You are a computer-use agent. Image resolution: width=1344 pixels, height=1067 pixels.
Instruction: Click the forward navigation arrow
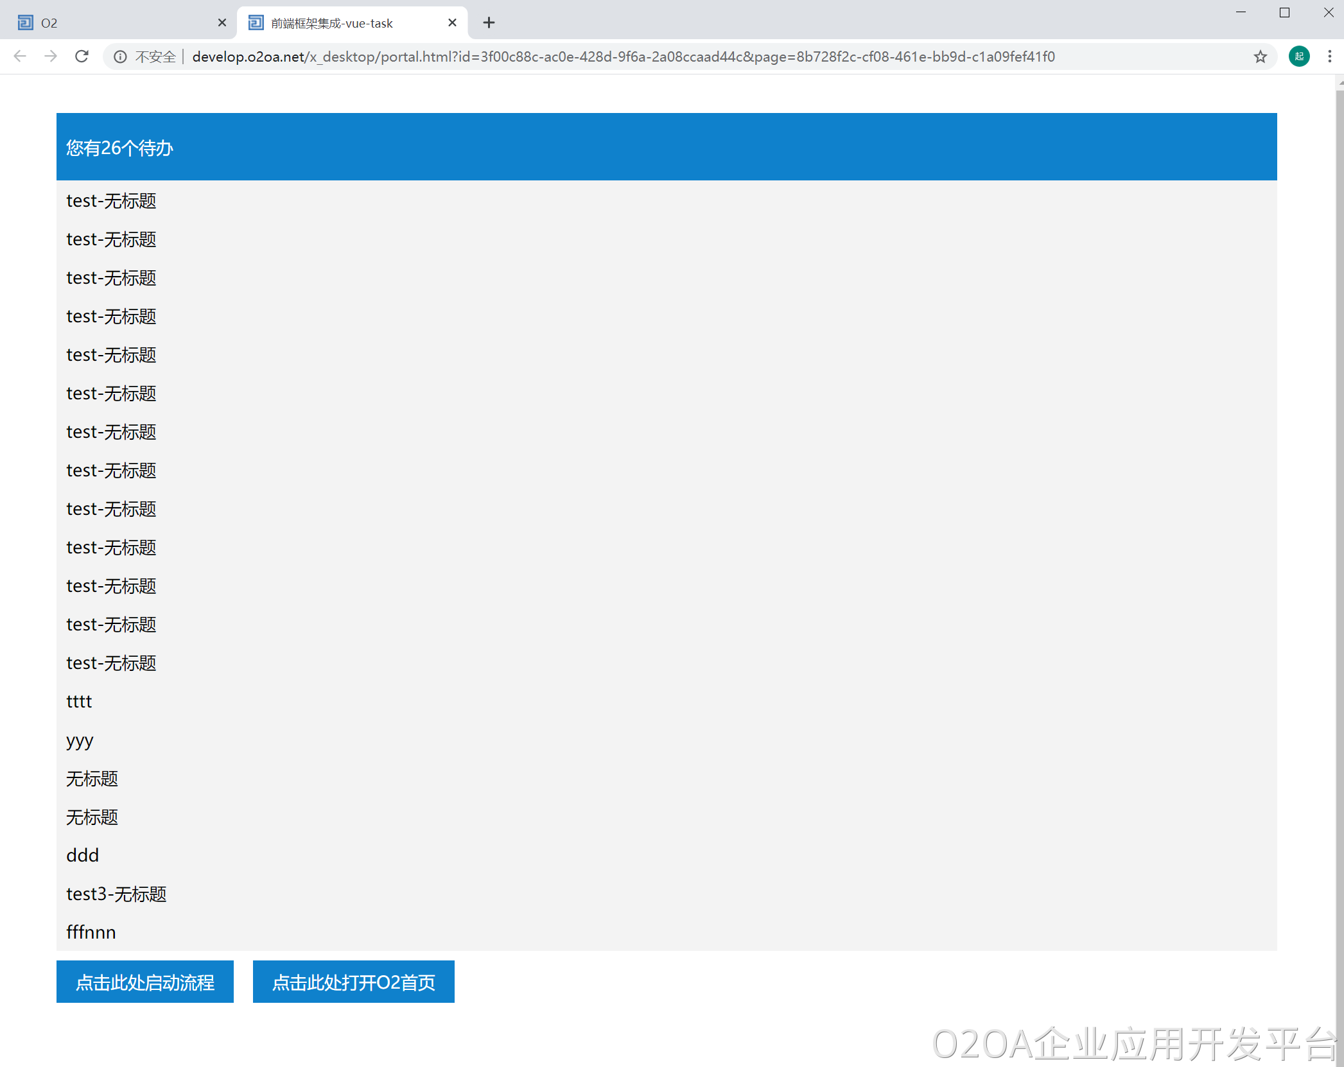pyautogui.click(x=51, y=56)
